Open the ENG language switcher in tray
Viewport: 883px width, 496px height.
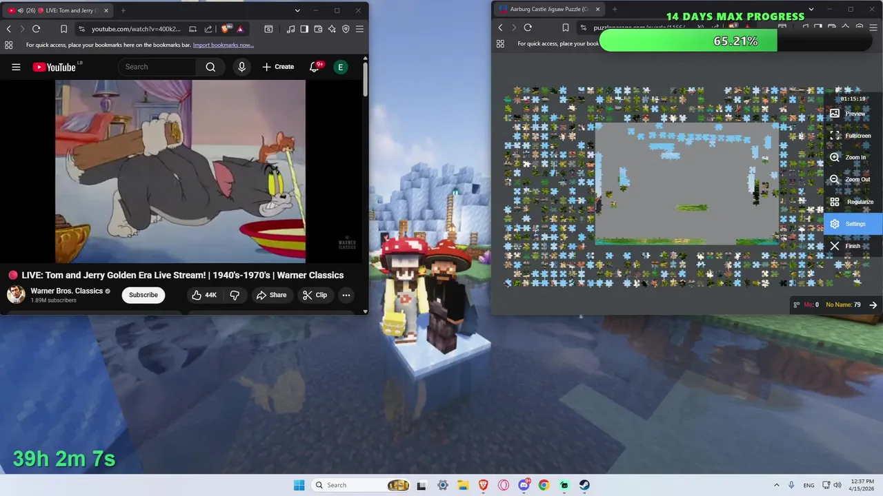808,485
